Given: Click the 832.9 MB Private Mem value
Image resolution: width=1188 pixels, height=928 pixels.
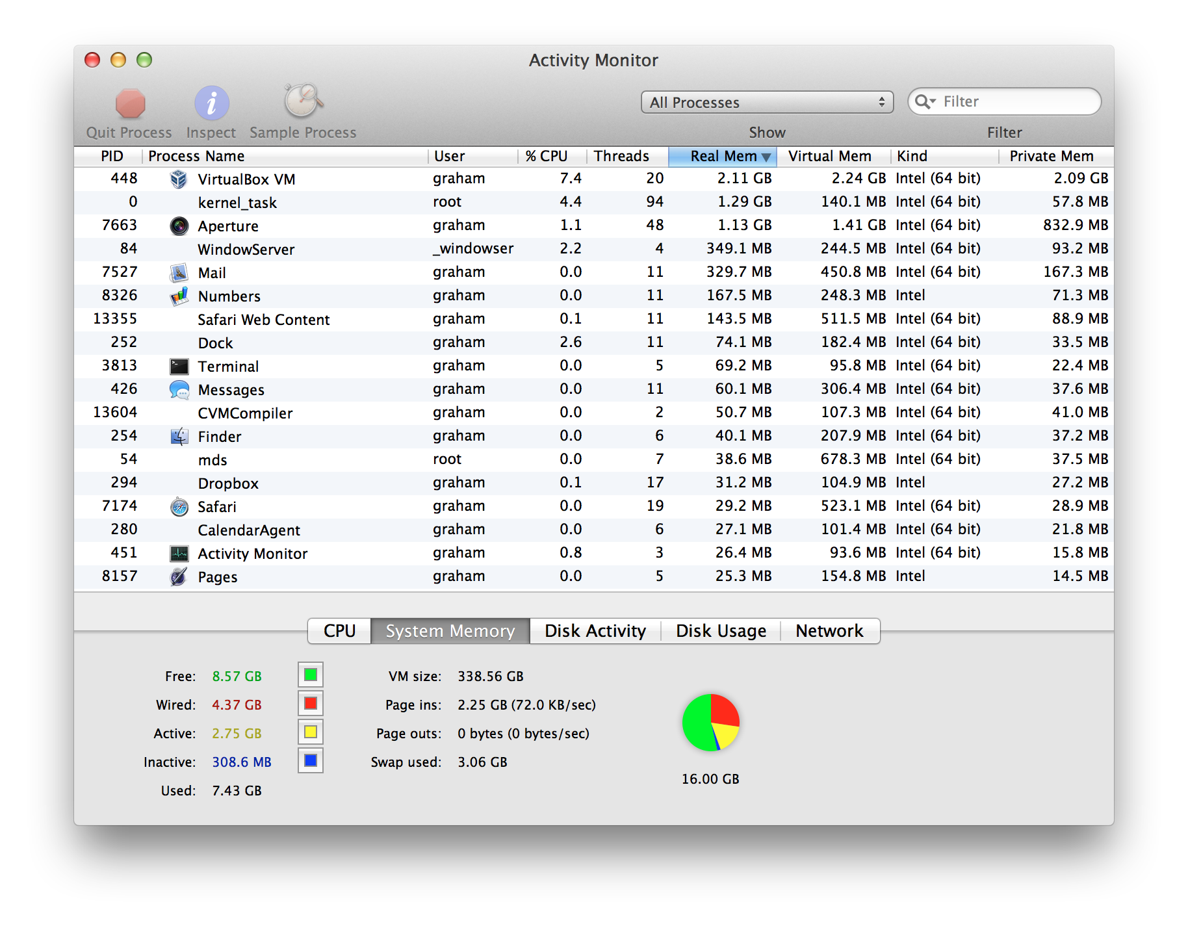Looking at the screenshot, I should coord(1076,225).
